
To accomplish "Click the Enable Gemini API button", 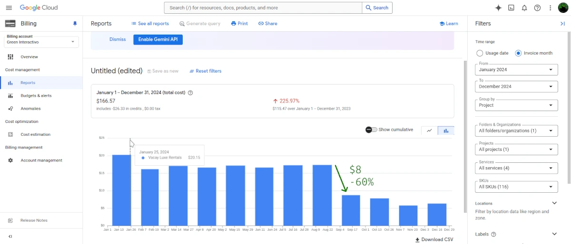I will 158,39.
